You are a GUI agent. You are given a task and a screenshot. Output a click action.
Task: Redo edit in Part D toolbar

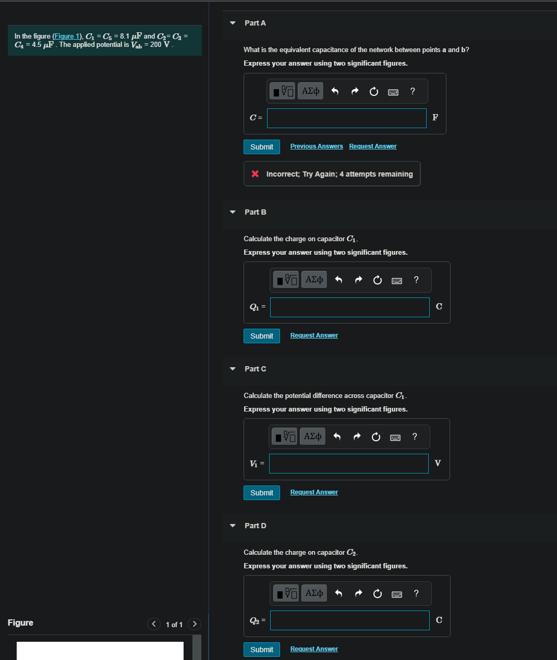pyautogui.click(x=358, y=594)
